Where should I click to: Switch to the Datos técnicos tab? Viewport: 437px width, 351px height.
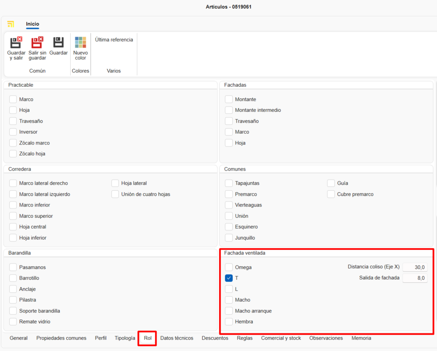tap(177, 338)
